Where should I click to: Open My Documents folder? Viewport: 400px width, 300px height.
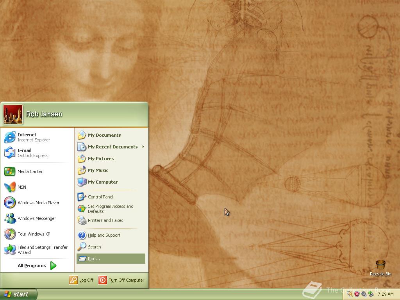(x=111, y=135)
